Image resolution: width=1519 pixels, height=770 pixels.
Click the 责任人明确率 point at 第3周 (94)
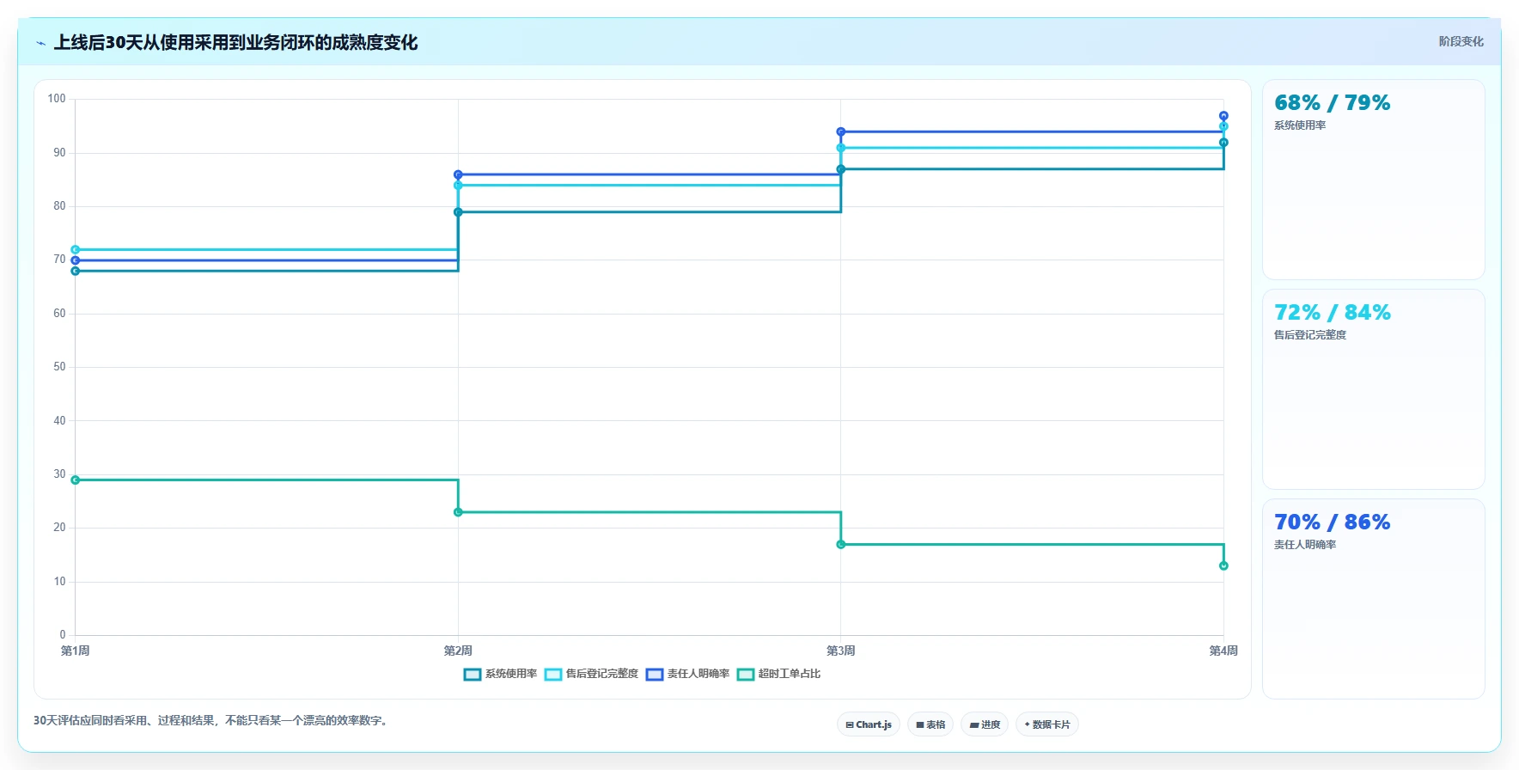(841, 131)
